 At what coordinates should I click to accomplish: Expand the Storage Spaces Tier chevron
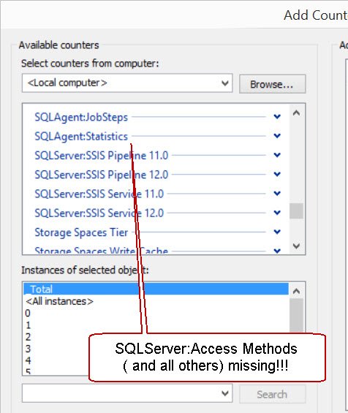277,232
